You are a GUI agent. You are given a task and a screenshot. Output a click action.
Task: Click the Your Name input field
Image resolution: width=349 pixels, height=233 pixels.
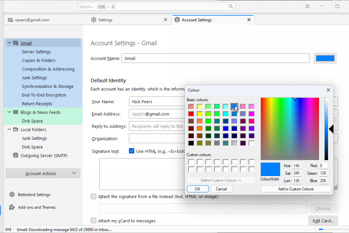pyautogui.click(x=157, y=102)
